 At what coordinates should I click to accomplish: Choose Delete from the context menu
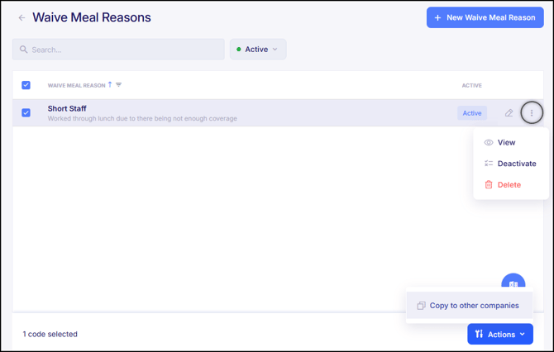pos(511,184)
